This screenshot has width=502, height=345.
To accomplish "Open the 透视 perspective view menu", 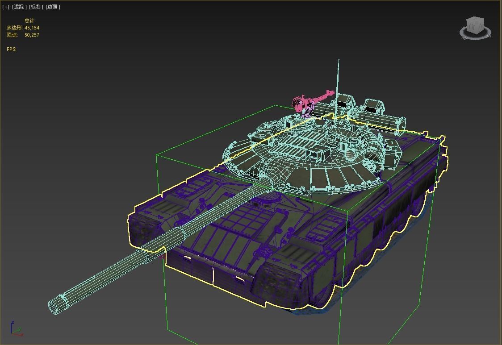I will point(19,7).
